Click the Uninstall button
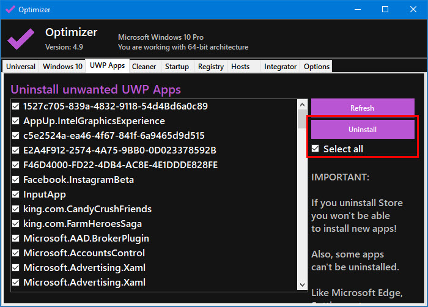This screenshot has height=307, width=428. 363,130
